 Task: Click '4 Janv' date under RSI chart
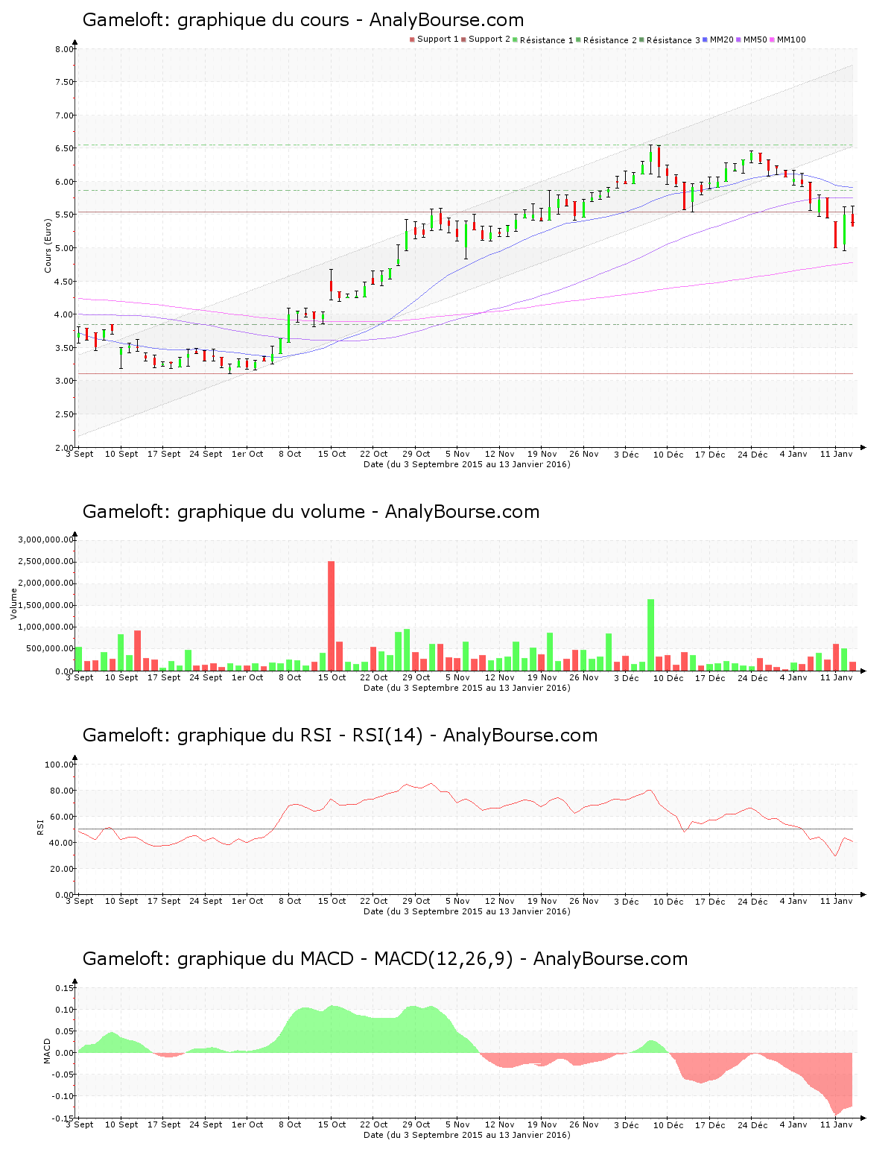click(793, 901)
